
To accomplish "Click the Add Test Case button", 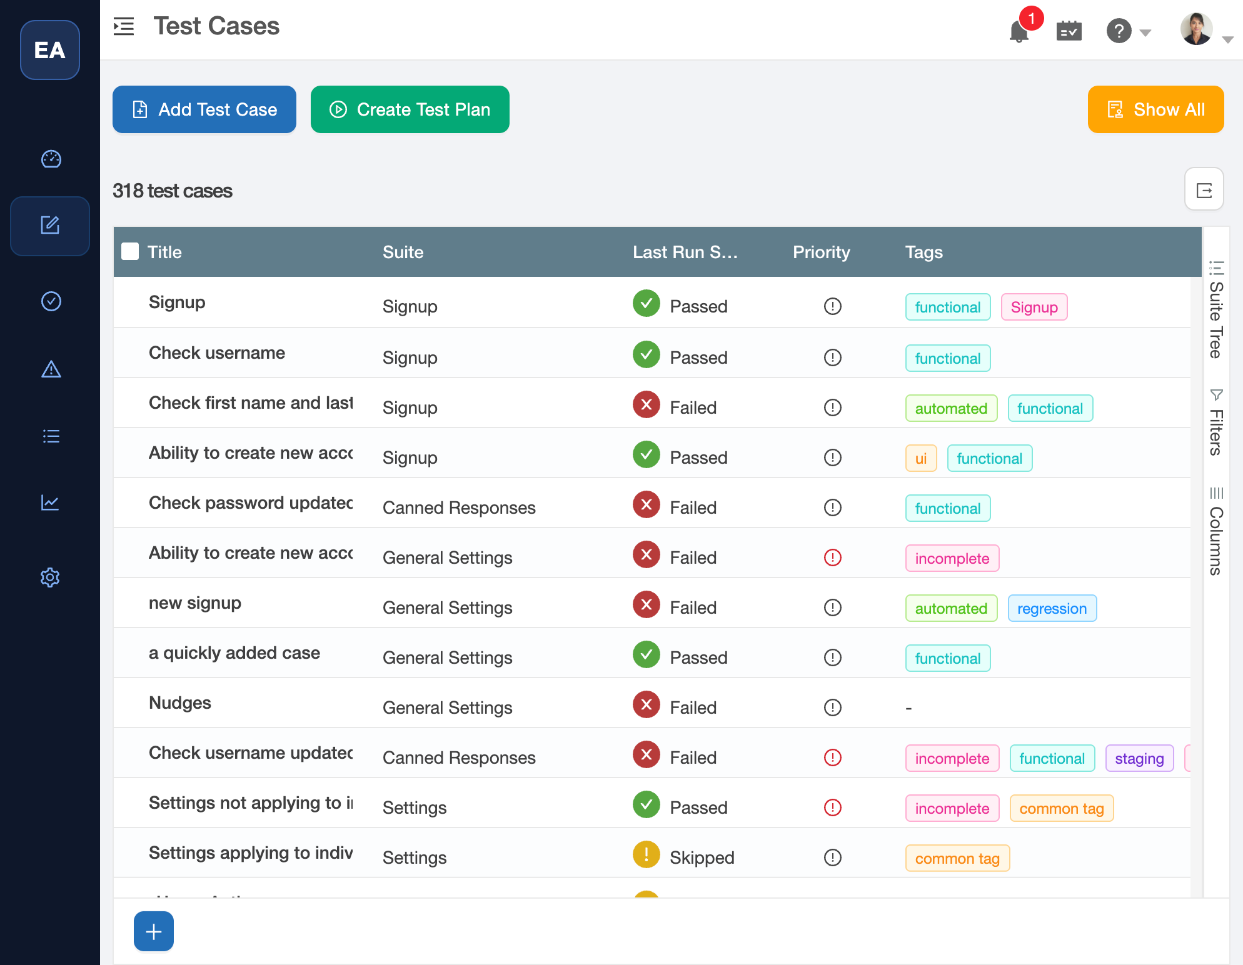I will [204, 109].
